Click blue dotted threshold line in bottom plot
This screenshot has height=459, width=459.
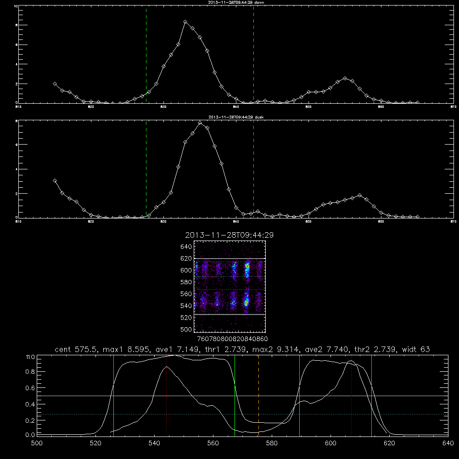(243, 414)
